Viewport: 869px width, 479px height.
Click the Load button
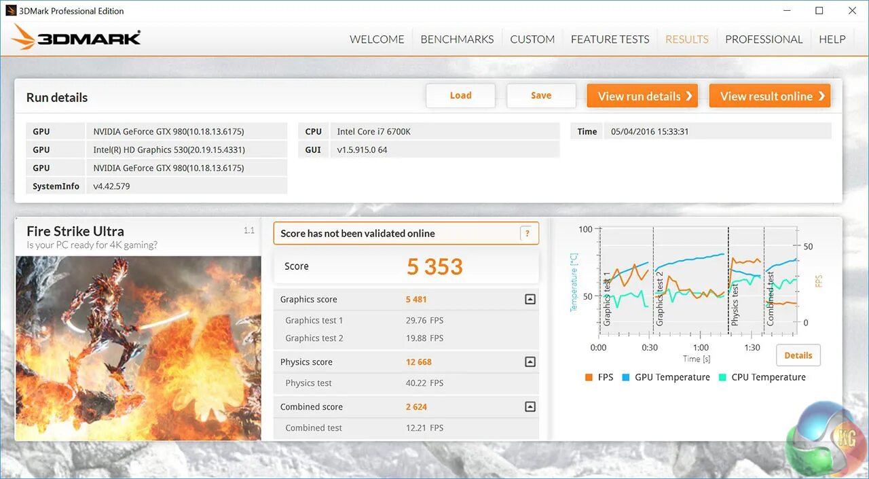point(460,96)
